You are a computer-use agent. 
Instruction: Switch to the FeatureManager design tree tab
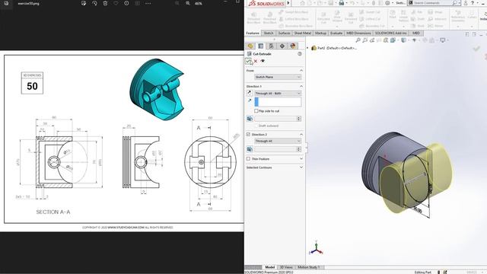pos(250,46)
